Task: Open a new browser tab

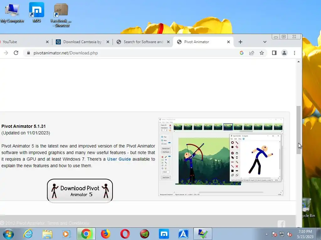Action: pos(240,42)
